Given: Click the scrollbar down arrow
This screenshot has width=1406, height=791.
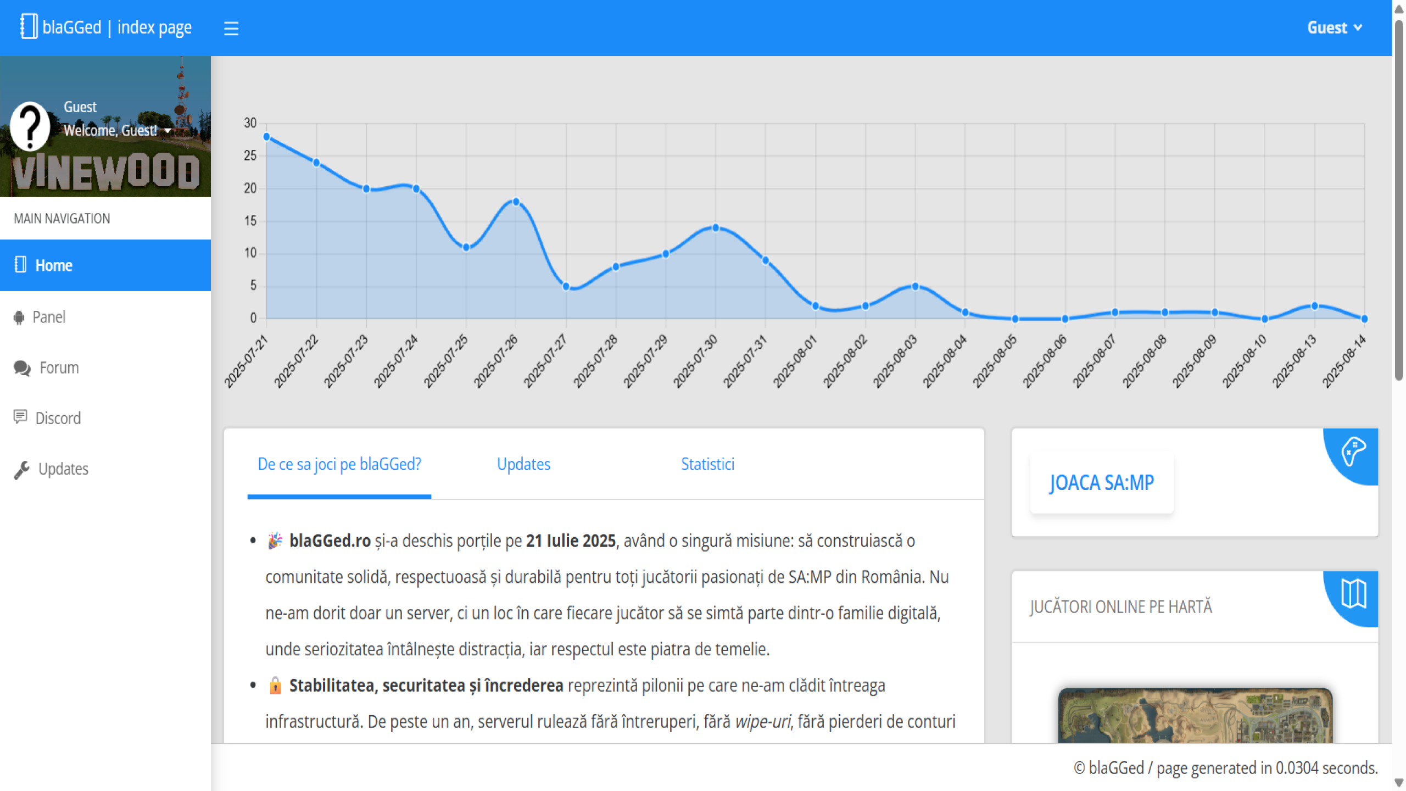Looking at the screenshot, I should click(1398, 783).
